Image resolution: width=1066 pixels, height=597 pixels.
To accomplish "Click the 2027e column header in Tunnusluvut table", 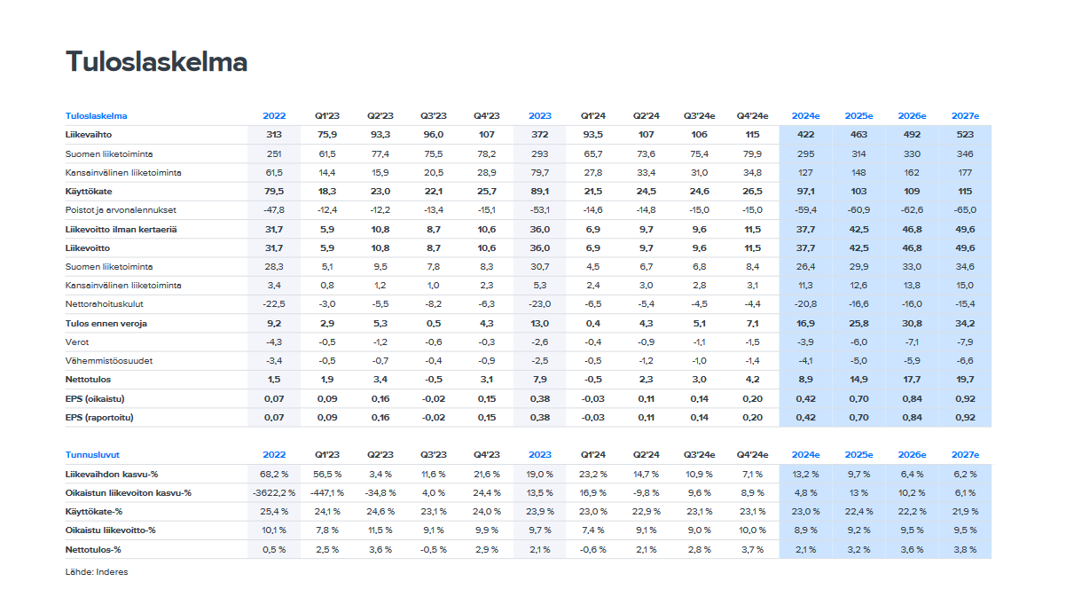I will point(965,454).
